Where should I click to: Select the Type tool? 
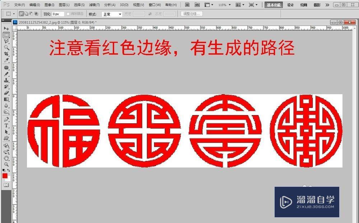pos(6,125)
